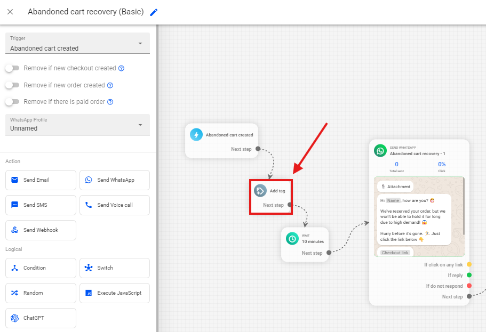Insert a Condition logic block

click(41, 268)
